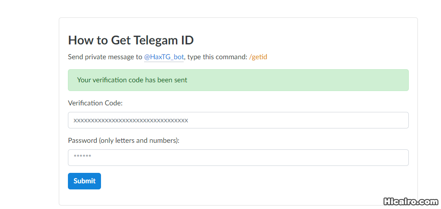Click the green verification sent alert

238,80
